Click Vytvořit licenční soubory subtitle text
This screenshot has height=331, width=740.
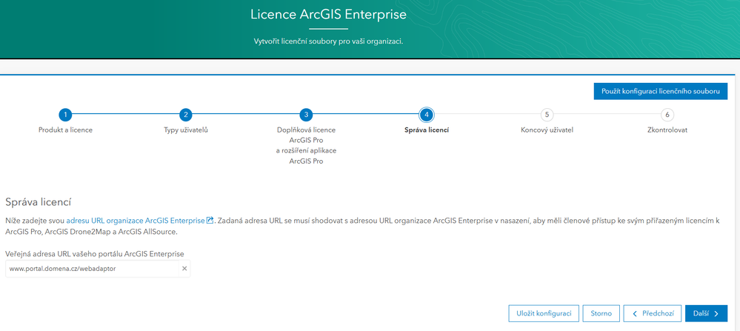coord(328,41)
